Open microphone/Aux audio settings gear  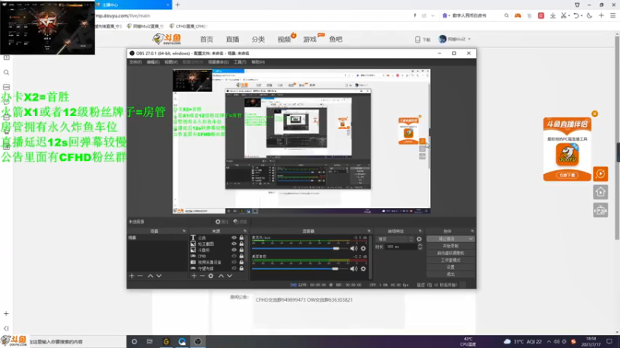click(x=363, y=248)
